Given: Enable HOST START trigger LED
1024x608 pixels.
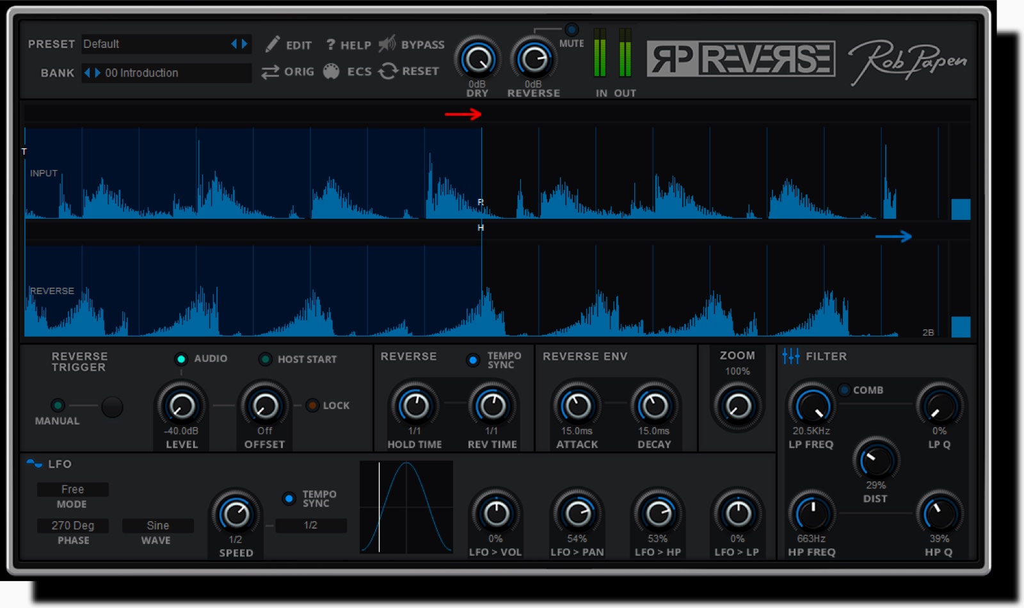Looking at the screenshot, I should point(265,359).
